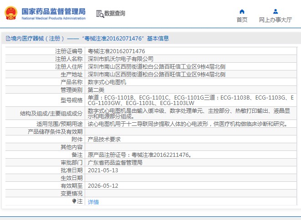Select the 该心电图机用于十二导联 description
The height and width of the screenshot is (220, 301).
[x=189, y=124]
